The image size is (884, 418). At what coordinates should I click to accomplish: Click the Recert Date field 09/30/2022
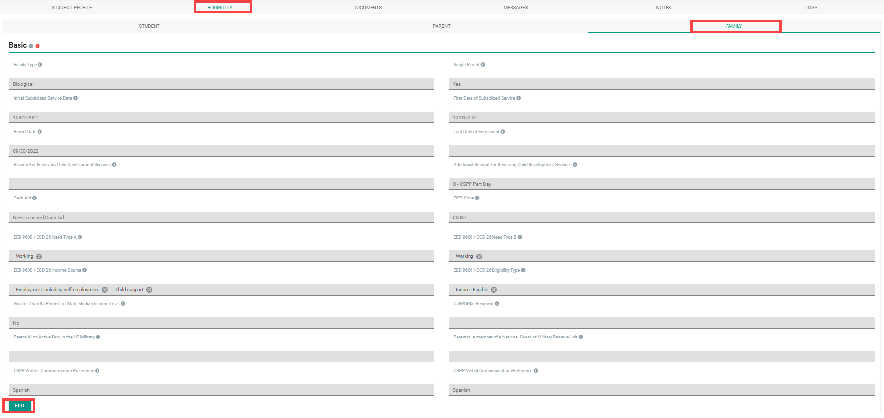[221, 151]
